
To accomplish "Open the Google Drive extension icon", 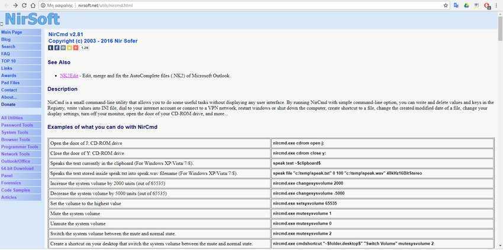I will [x=466, y=5].
